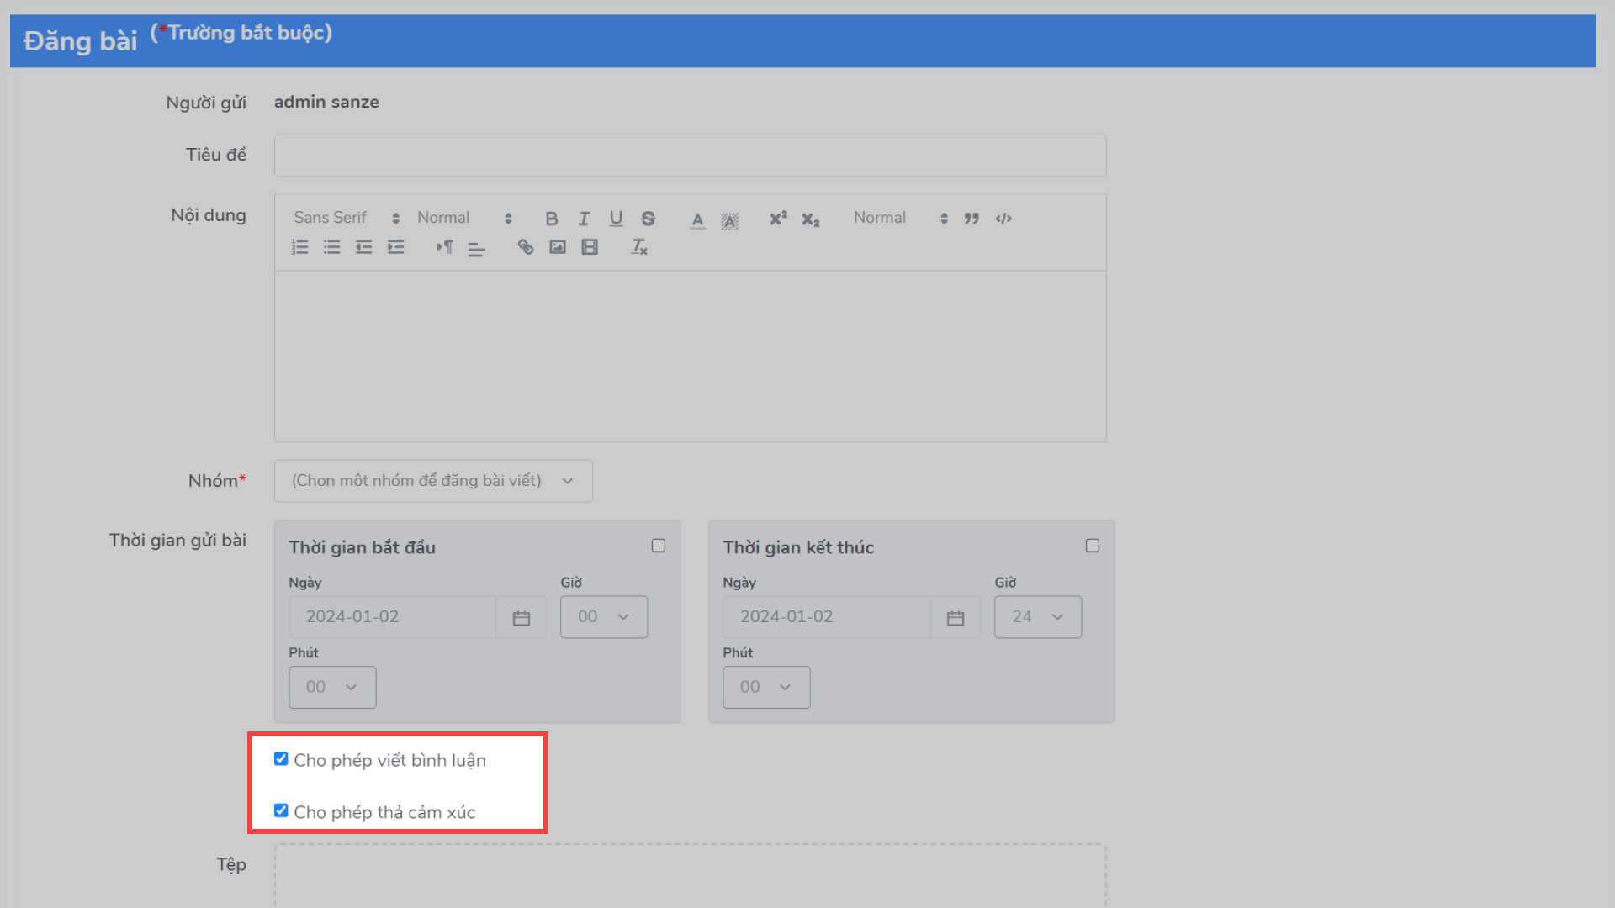
Task: Click the Tệp file upload drop area
Action: (690, 876)
